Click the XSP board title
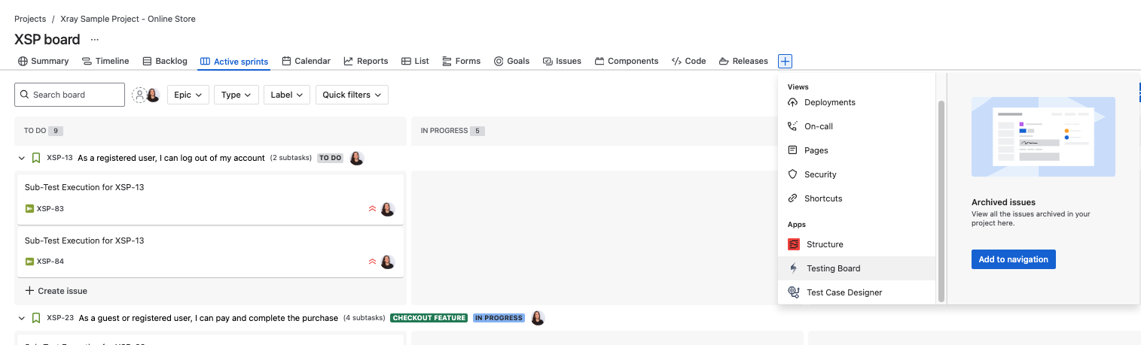This screenshot has width=1141, height=345. [x=47, y=39]
